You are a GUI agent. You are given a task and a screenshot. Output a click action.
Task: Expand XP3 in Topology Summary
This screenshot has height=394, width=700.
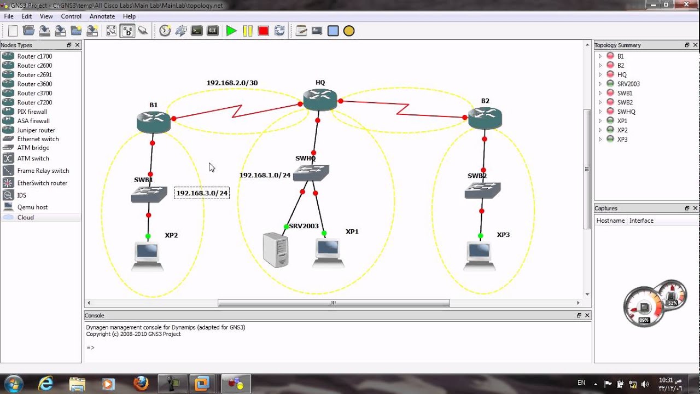coord(600,140)
